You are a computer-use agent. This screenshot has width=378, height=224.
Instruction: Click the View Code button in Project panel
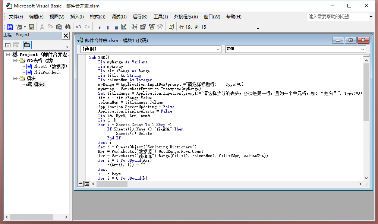click(x=8, y=45)
